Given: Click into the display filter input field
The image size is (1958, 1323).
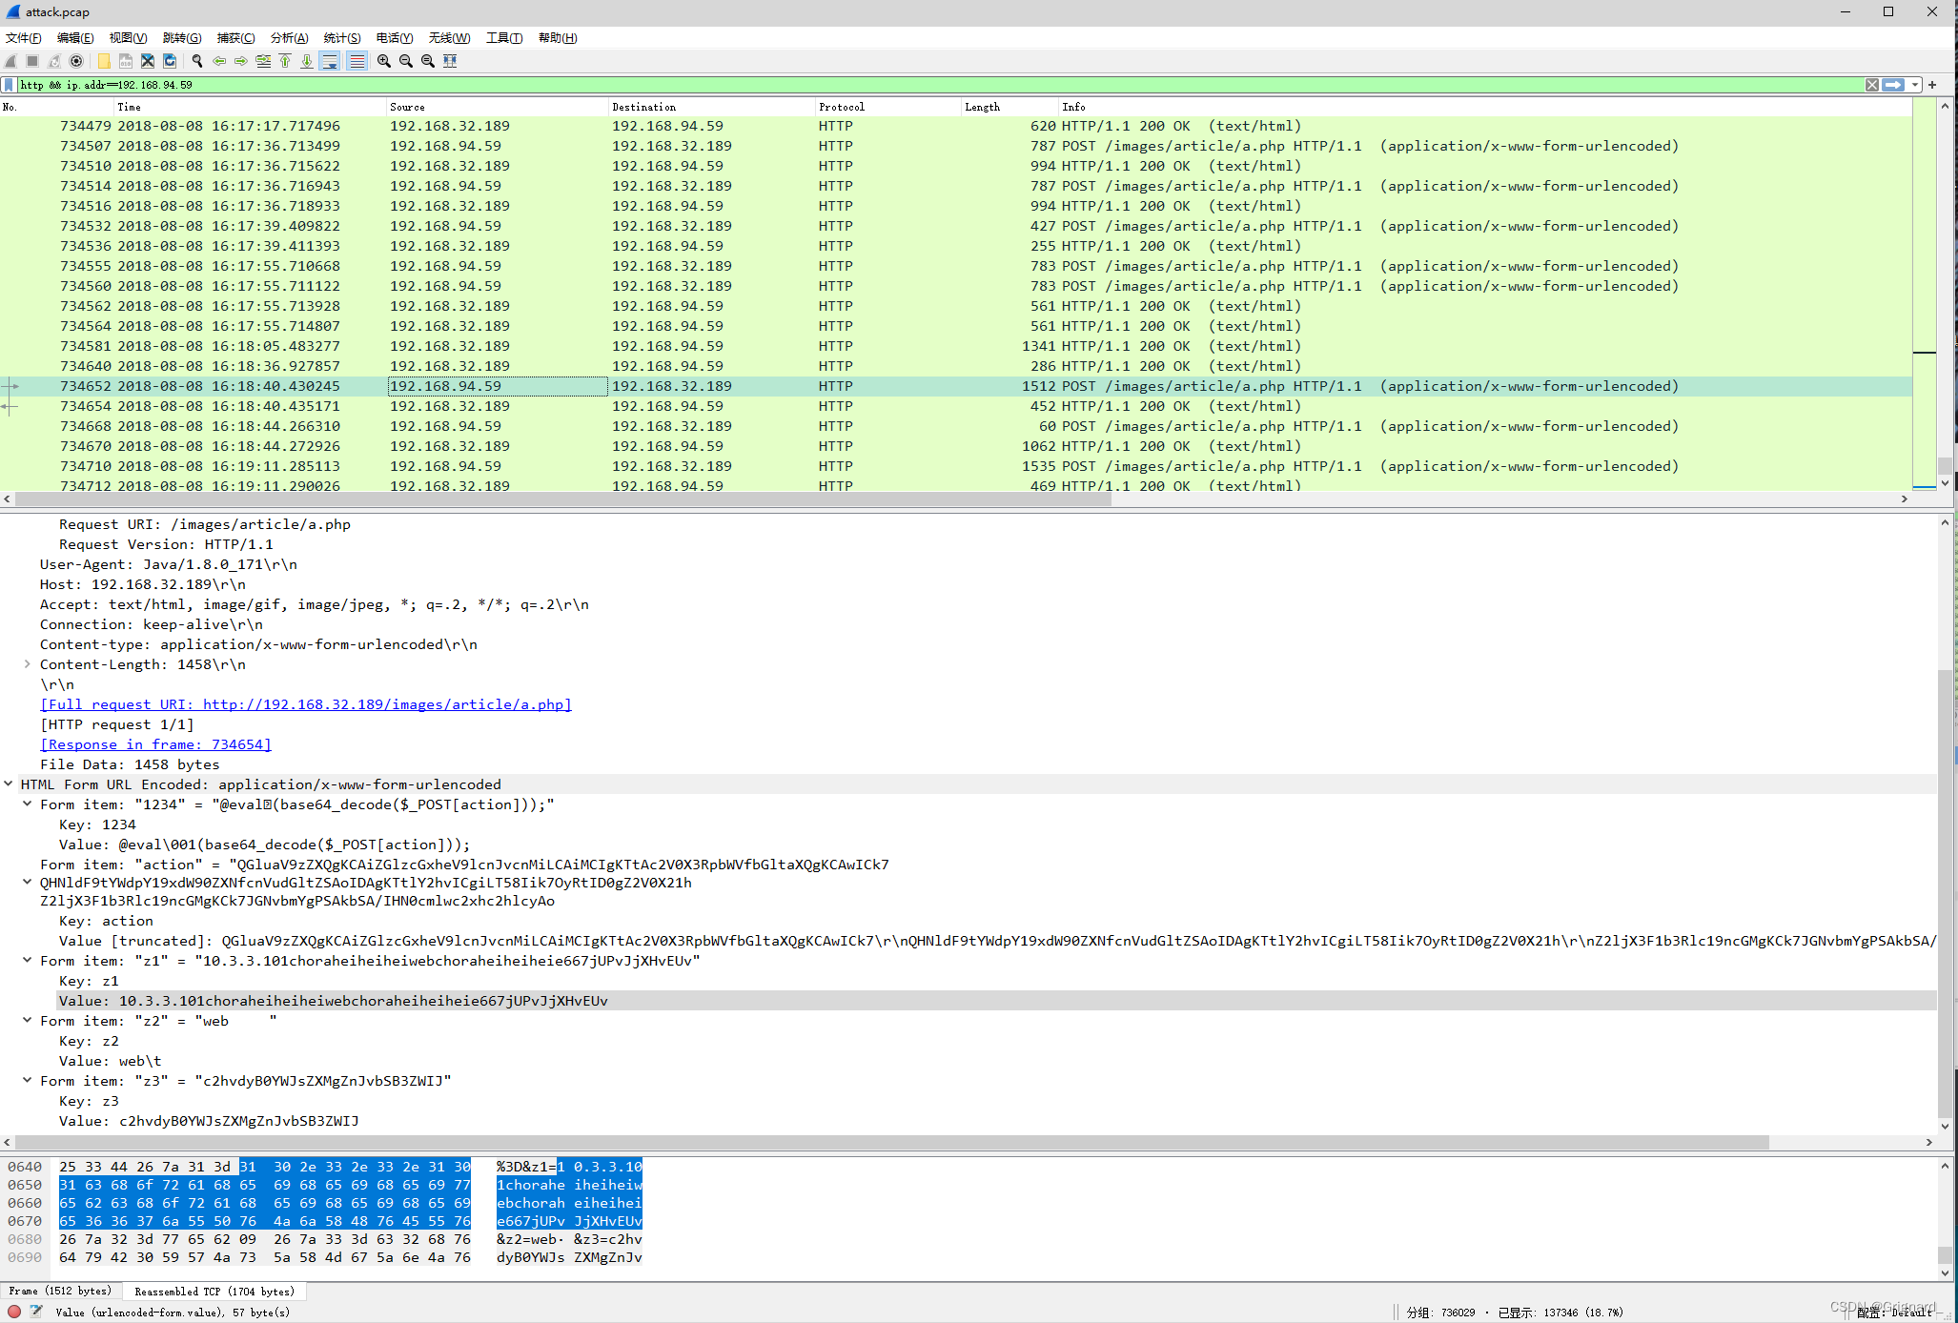Looking at the screenshot, I should (x=939, y=85).
